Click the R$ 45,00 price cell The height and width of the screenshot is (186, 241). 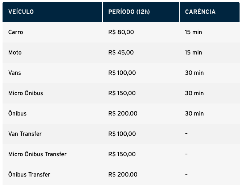click(x=121, y=52)
